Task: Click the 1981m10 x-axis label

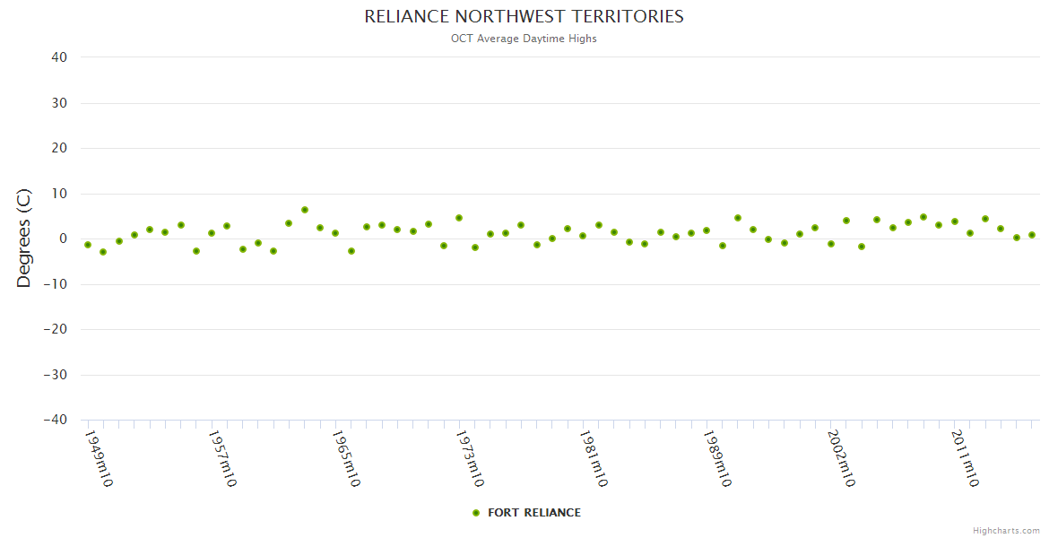Action: (594, 458)
